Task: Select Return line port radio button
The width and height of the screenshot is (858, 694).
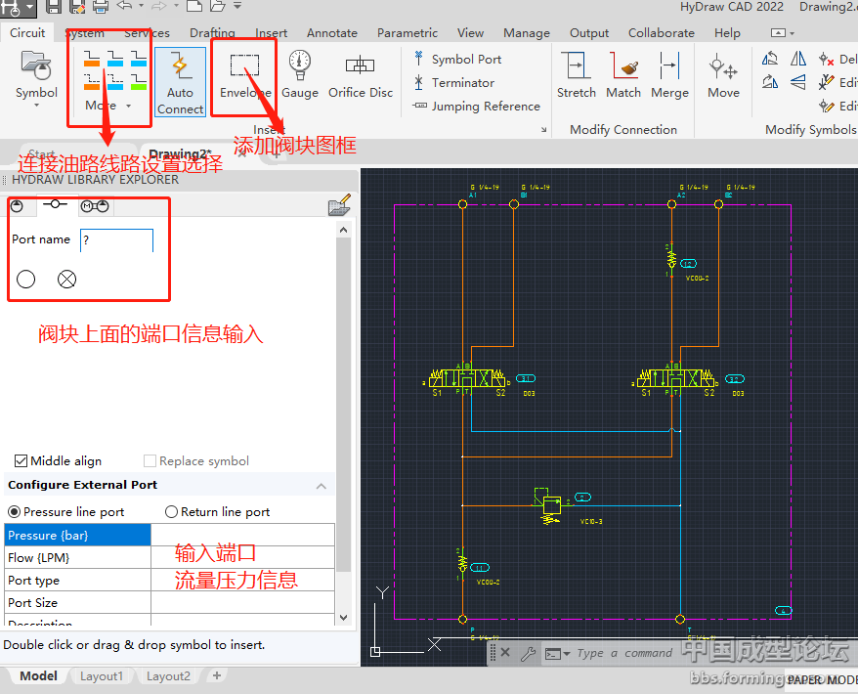Action: [x=172, y=512]
